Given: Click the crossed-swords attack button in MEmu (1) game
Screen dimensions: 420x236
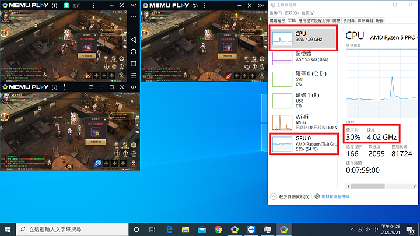Looking at the screenshot, I should pos(121,75).
